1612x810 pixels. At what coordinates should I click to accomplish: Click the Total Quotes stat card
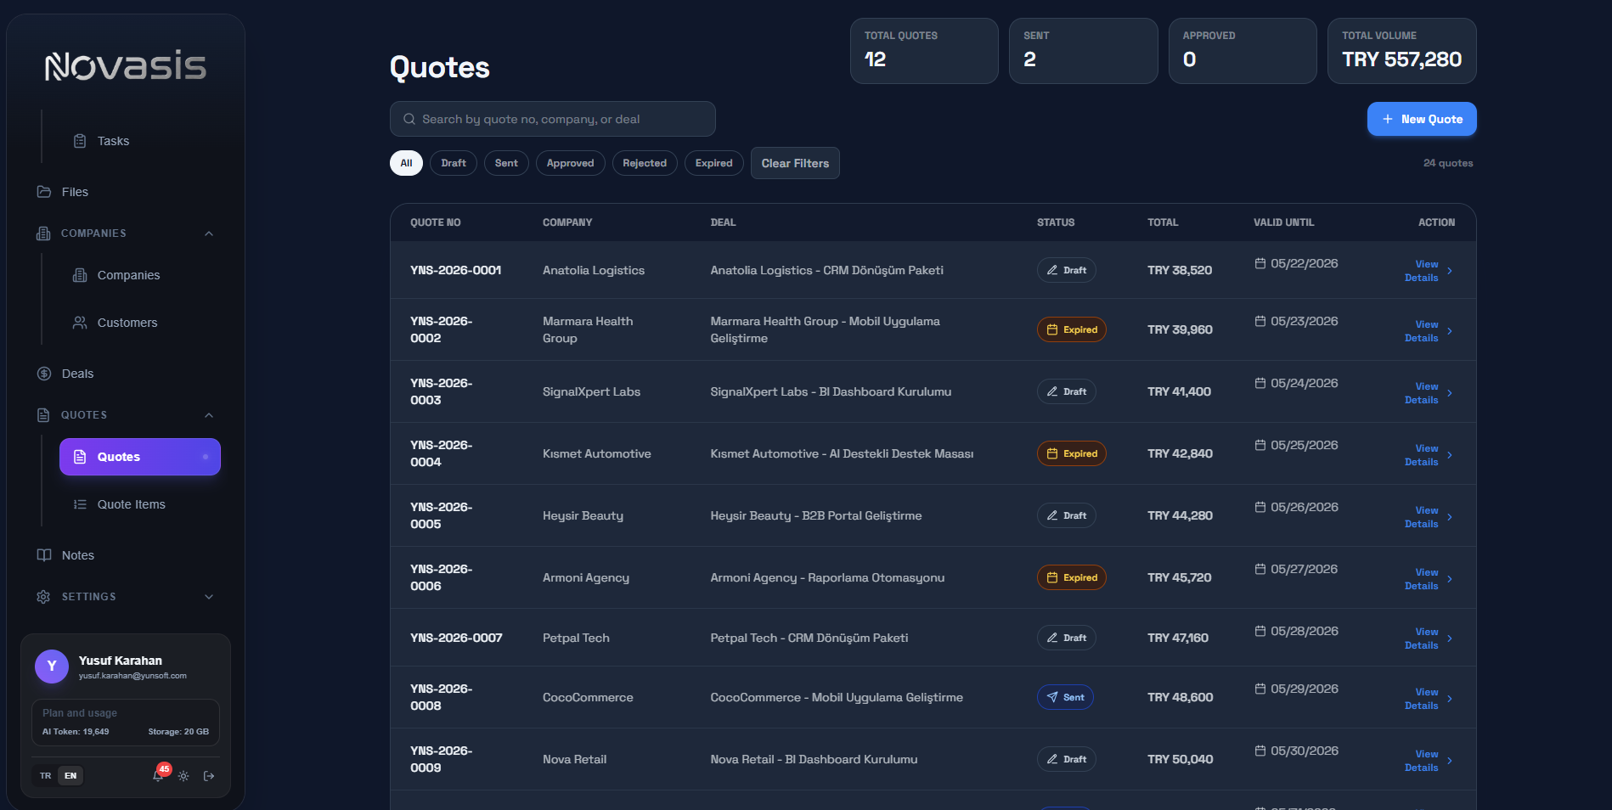point(924,51)
